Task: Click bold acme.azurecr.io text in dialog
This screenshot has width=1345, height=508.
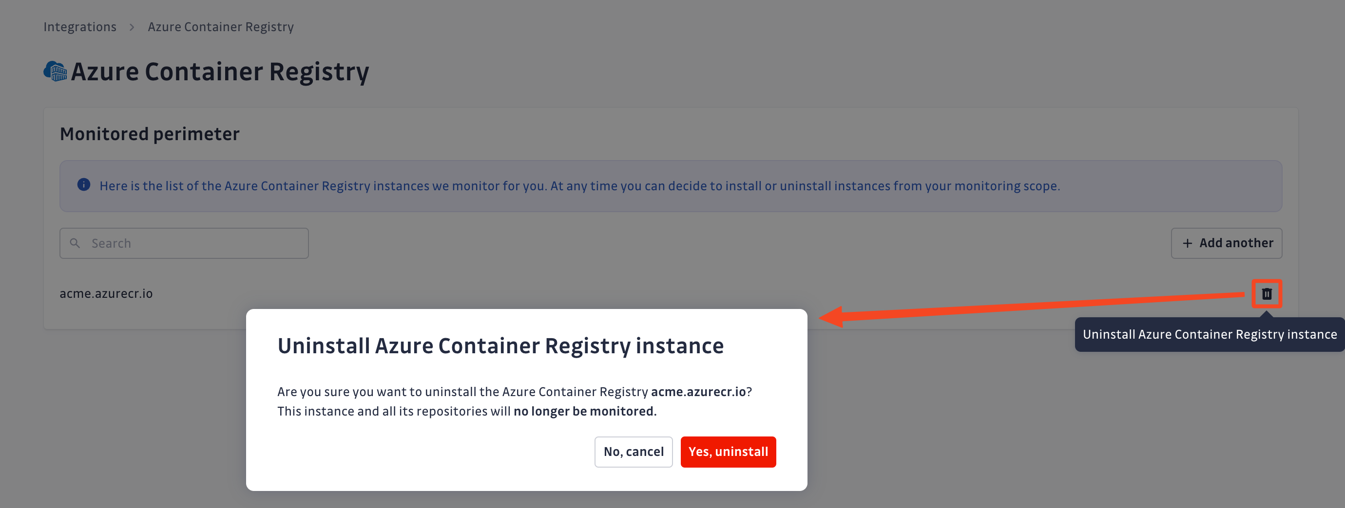Action: pos(698,392)
